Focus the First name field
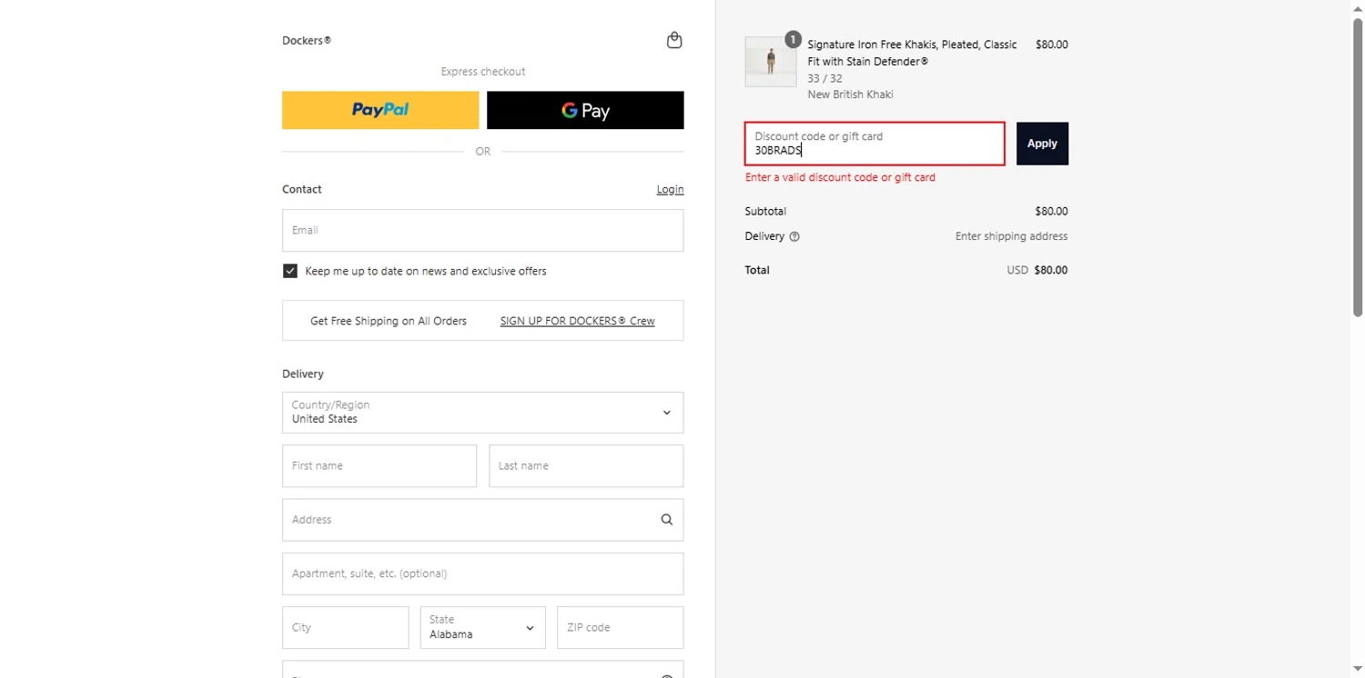 [x=379, y=465]
